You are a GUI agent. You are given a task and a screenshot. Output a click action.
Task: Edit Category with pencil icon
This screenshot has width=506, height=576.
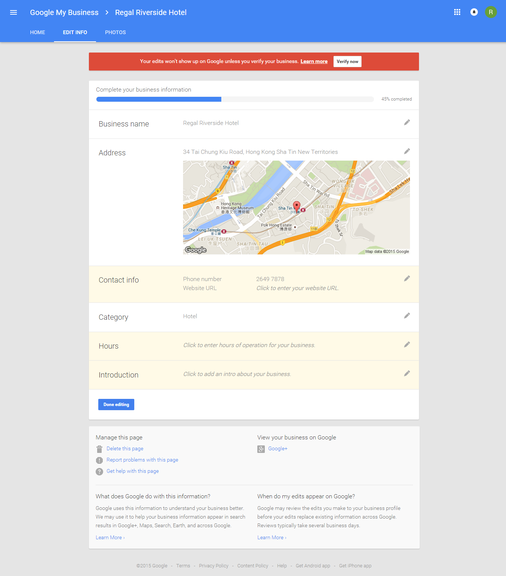(407, 316)
